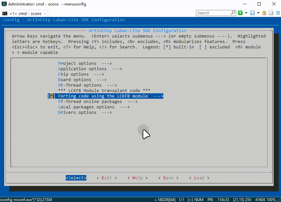
Task: Click the active console info icon
Action: (x=252, y=13)
